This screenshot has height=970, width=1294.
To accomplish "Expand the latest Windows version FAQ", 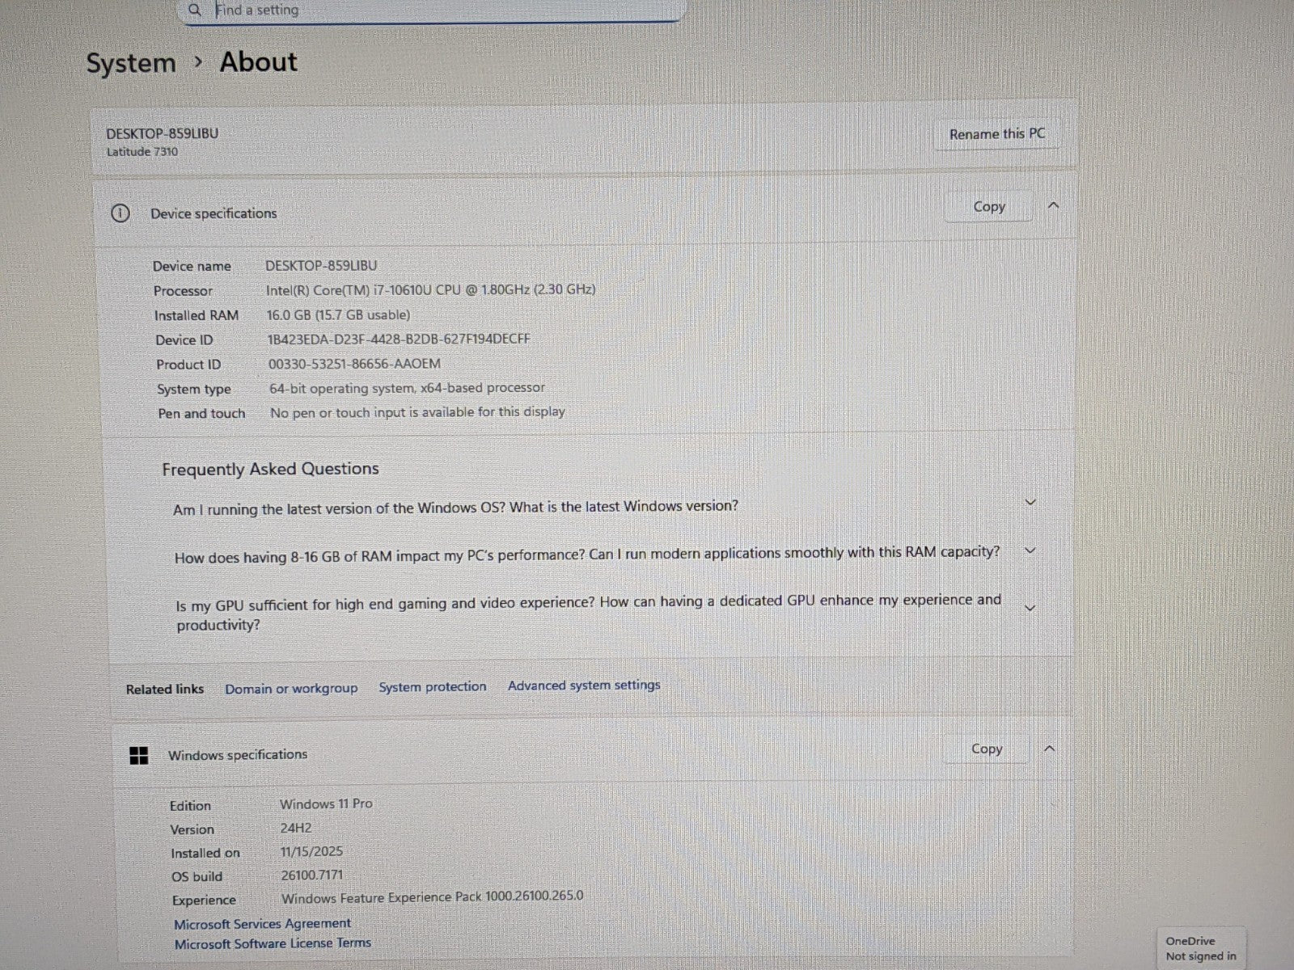I will (1030, 503).
